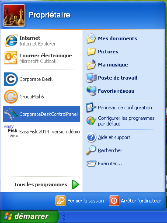The height and width of the screenshot is (223, 167).
Task: Choose Configurer les programmes par défaut
Action: 119,121
